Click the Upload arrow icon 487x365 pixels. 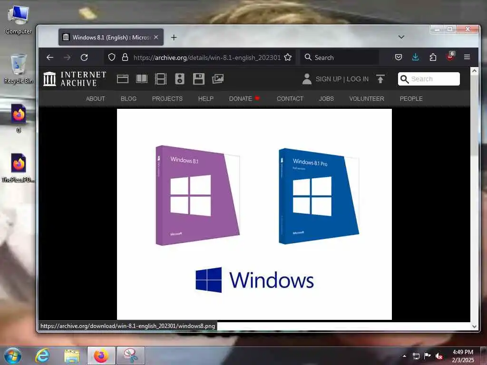pos(380,79)
